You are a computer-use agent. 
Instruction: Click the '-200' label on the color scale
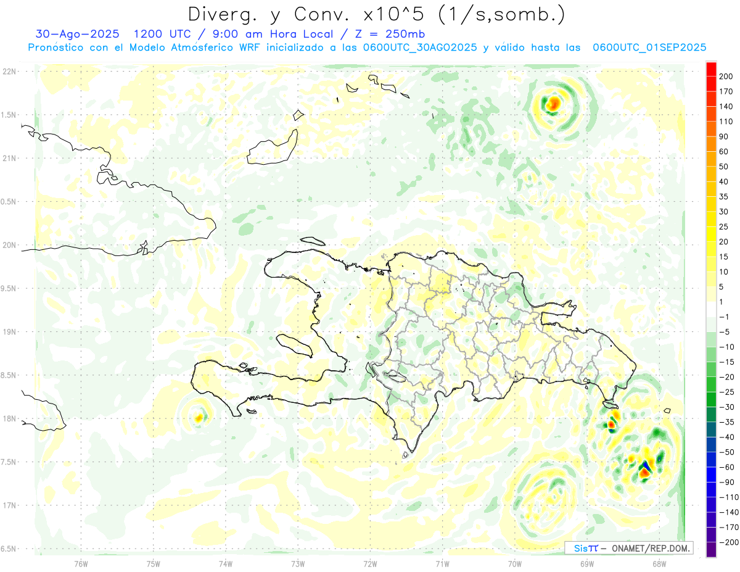pos(724,542)
